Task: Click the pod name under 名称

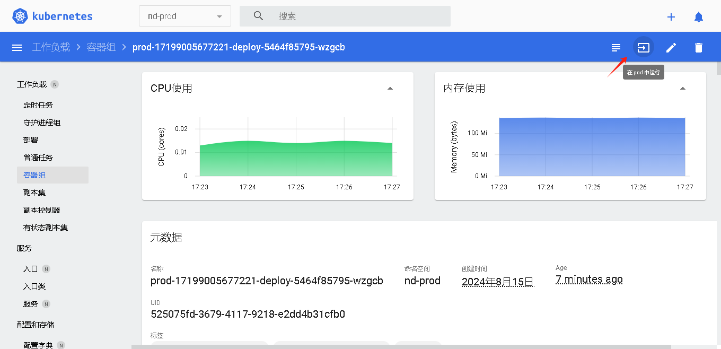Action: point(267,281)
